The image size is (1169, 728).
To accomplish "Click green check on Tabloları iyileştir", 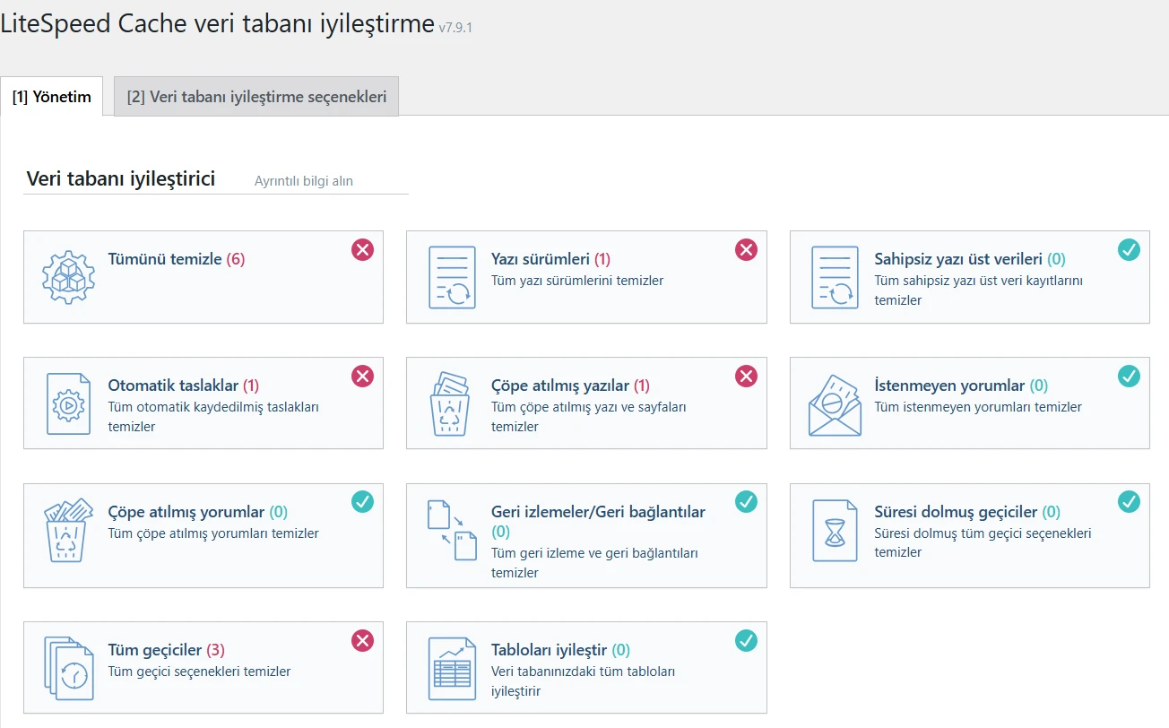I will click(x=746, y=639).
